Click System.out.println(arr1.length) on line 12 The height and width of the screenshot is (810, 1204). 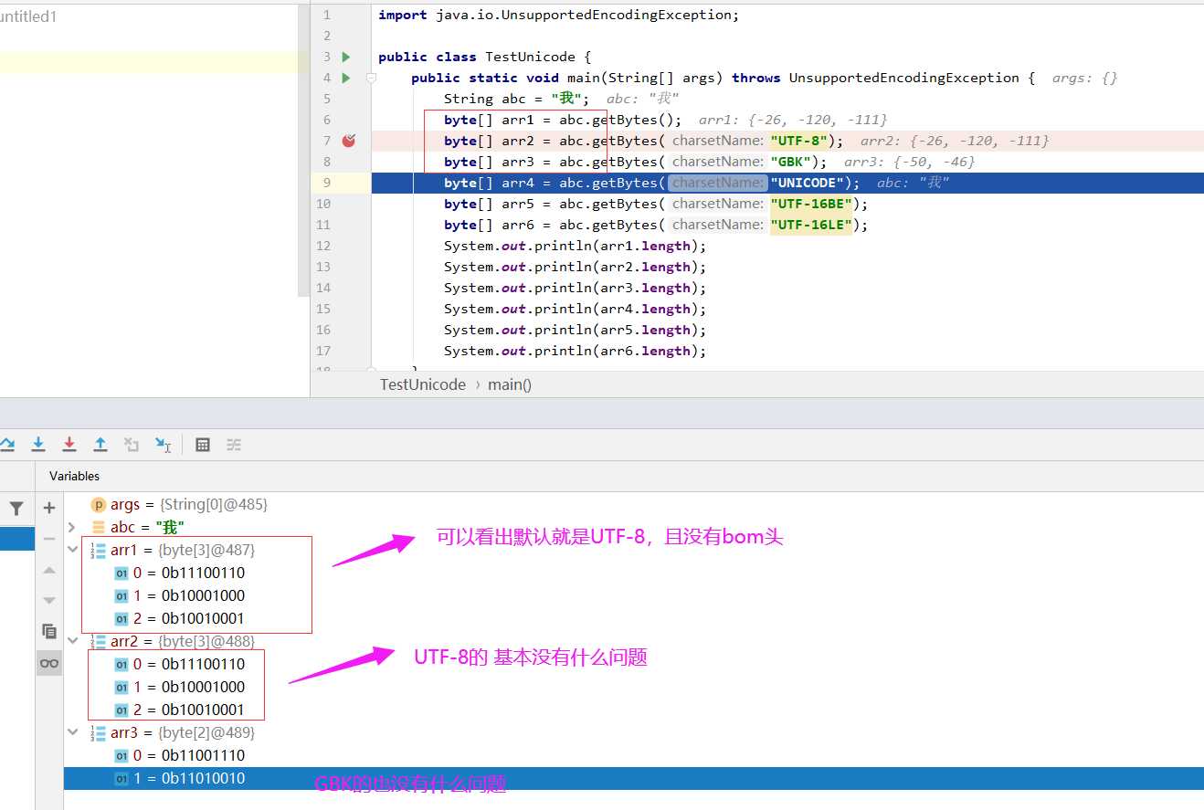click(576, 246)
